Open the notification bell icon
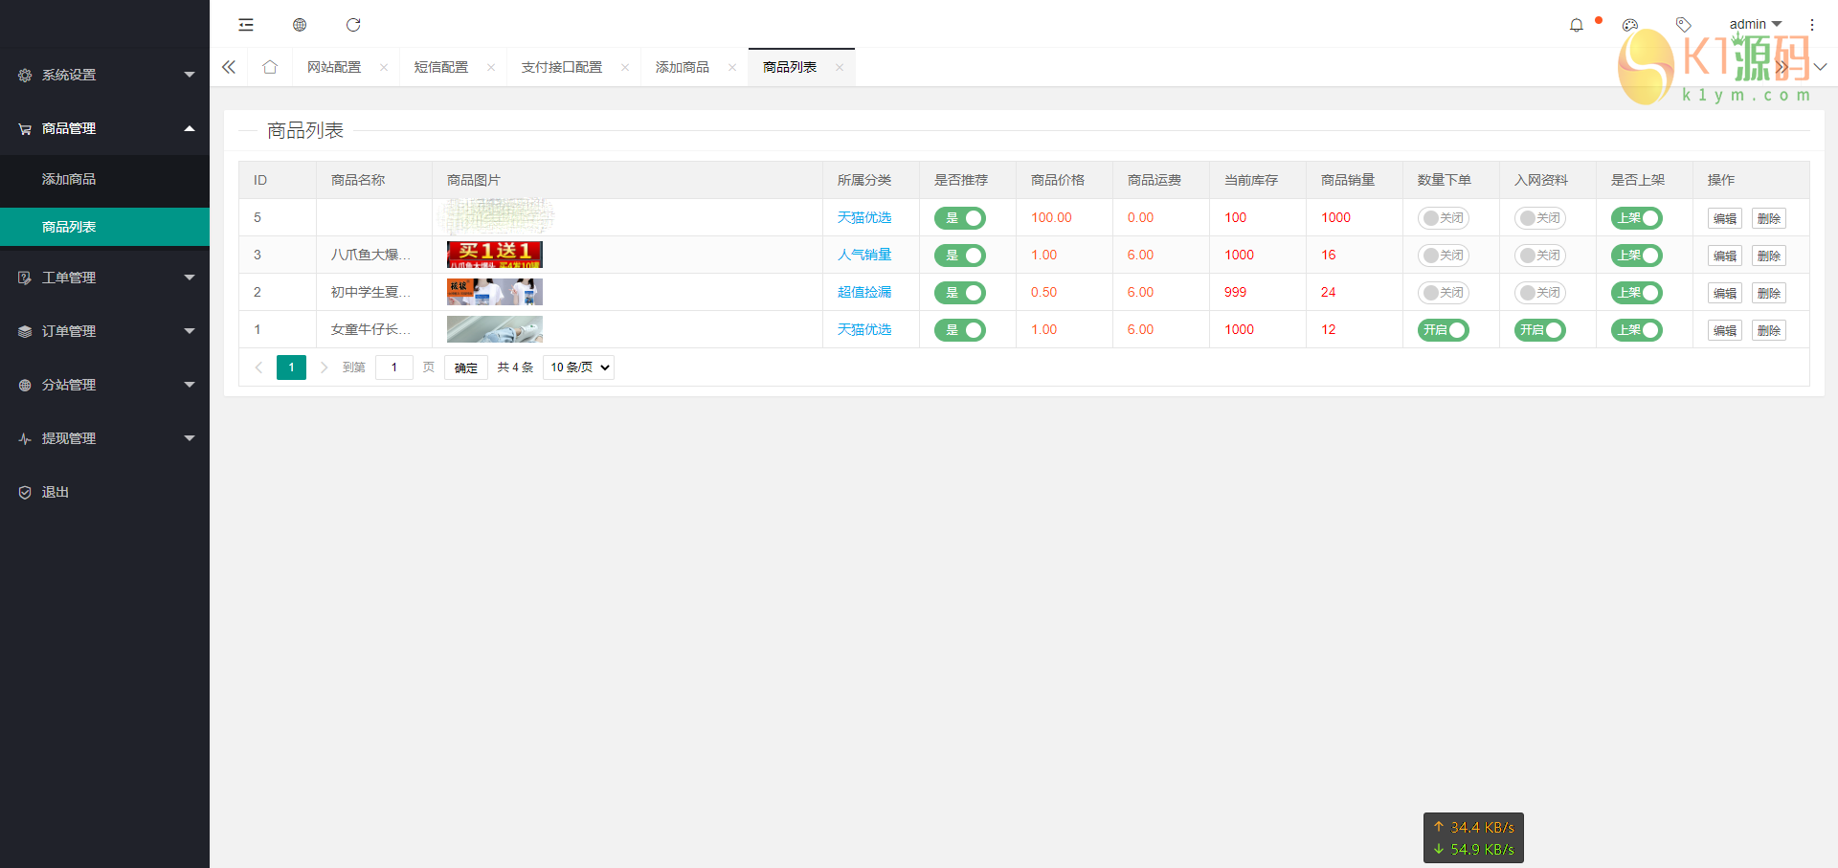 click(1576, 25)
